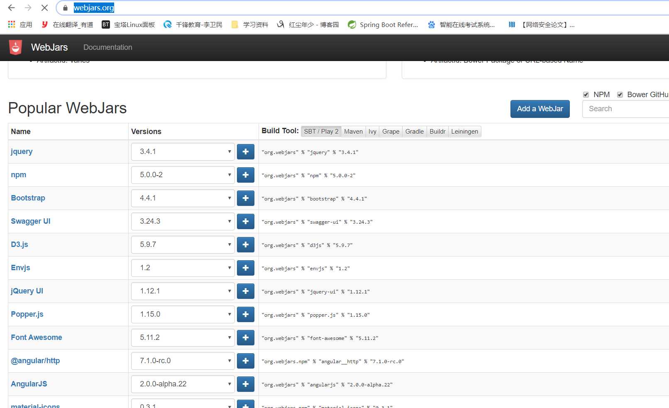Click the WebJars logo icon
The image size is (669, 408).
click(15, 47)
